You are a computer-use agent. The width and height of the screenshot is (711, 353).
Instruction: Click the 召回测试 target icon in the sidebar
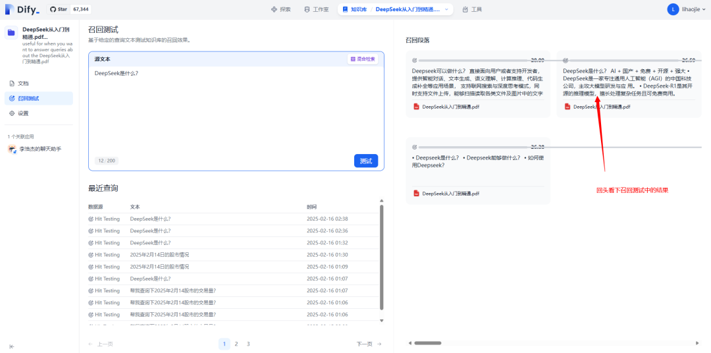pyautogui.click(x=12, y=99)
